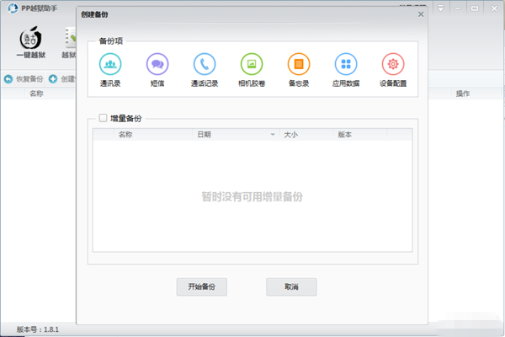Click the 恢复备份 restore backup toolbar button
Image resolution: width=505 pixels, height=337 pixels.
click(24, 78)
